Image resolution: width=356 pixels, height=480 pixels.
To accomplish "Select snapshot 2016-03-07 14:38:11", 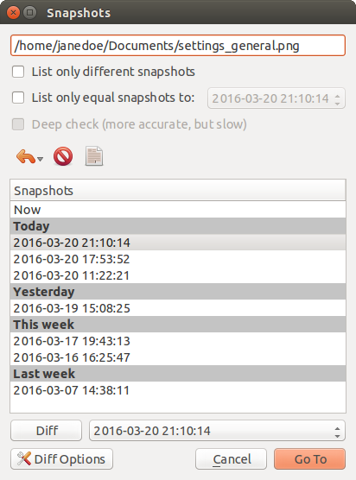I will coord(178,390).
